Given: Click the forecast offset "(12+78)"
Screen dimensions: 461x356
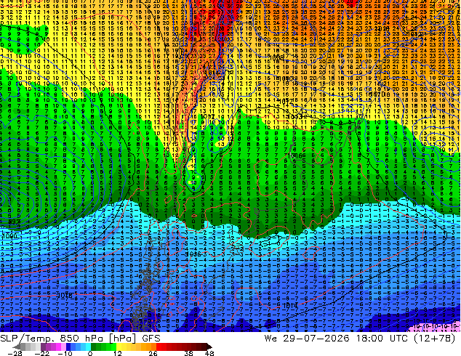Looking at the screenshot, I should [434, 339].
